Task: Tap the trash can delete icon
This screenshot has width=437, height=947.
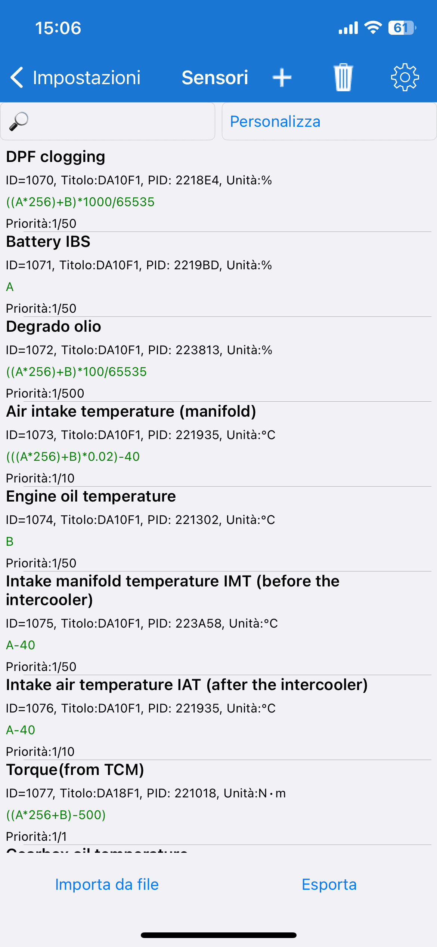Action: (x=343, y=77)
